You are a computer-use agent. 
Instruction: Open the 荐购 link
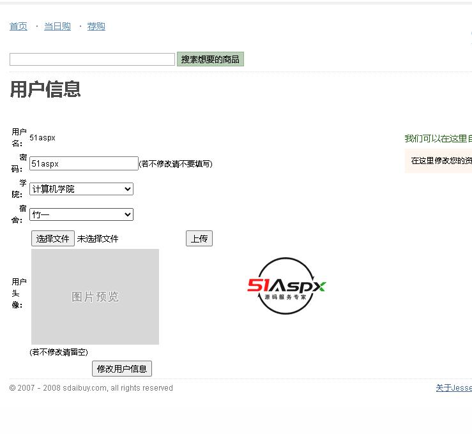click(96, 26)
